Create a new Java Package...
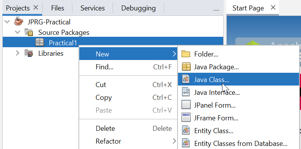Image resolution: width=301 pixels, height=149 pixels. click(x=238, y=67)
